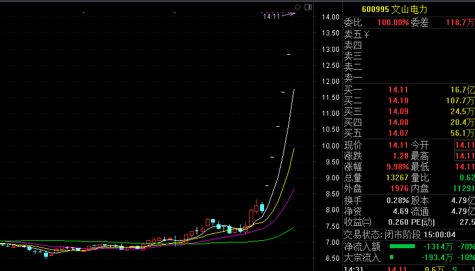
Task: Click the 12.00 price axis label
Action: pos(330,82)
